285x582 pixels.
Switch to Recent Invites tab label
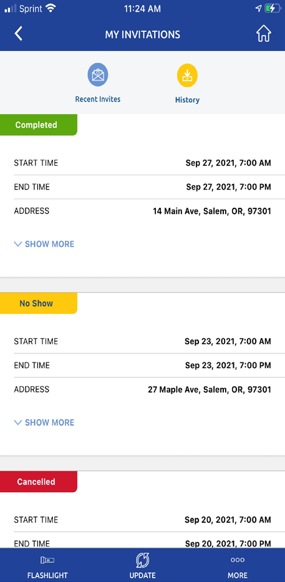pyautogui.click(x=97, y=99)
